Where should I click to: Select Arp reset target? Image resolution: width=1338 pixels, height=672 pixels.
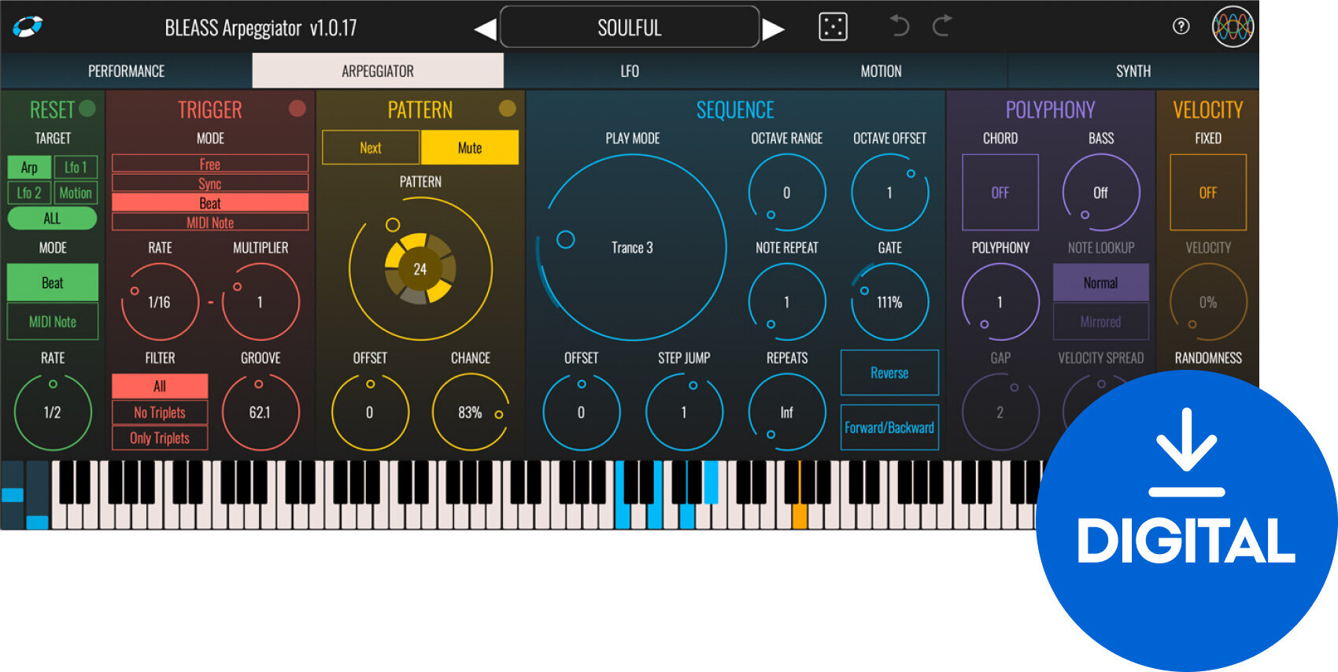click(x=29, y=168)
